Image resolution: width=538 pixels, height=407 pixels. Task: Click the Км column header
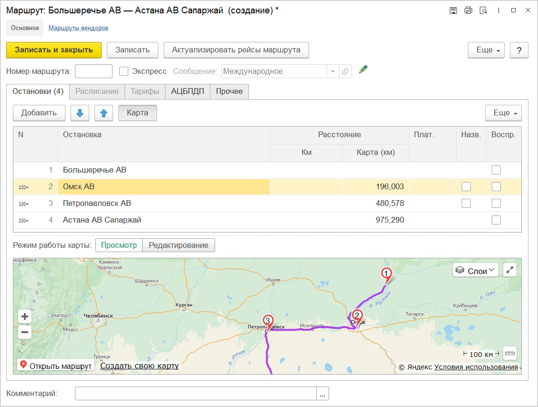[306, 153]
